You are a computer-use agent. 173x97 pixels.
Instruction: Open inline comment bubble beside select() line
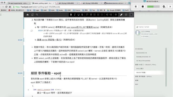click(x=32, y=31)
